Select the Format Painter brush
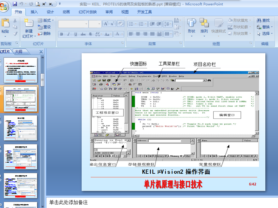The image size is (278, 208). coord(15,33)
